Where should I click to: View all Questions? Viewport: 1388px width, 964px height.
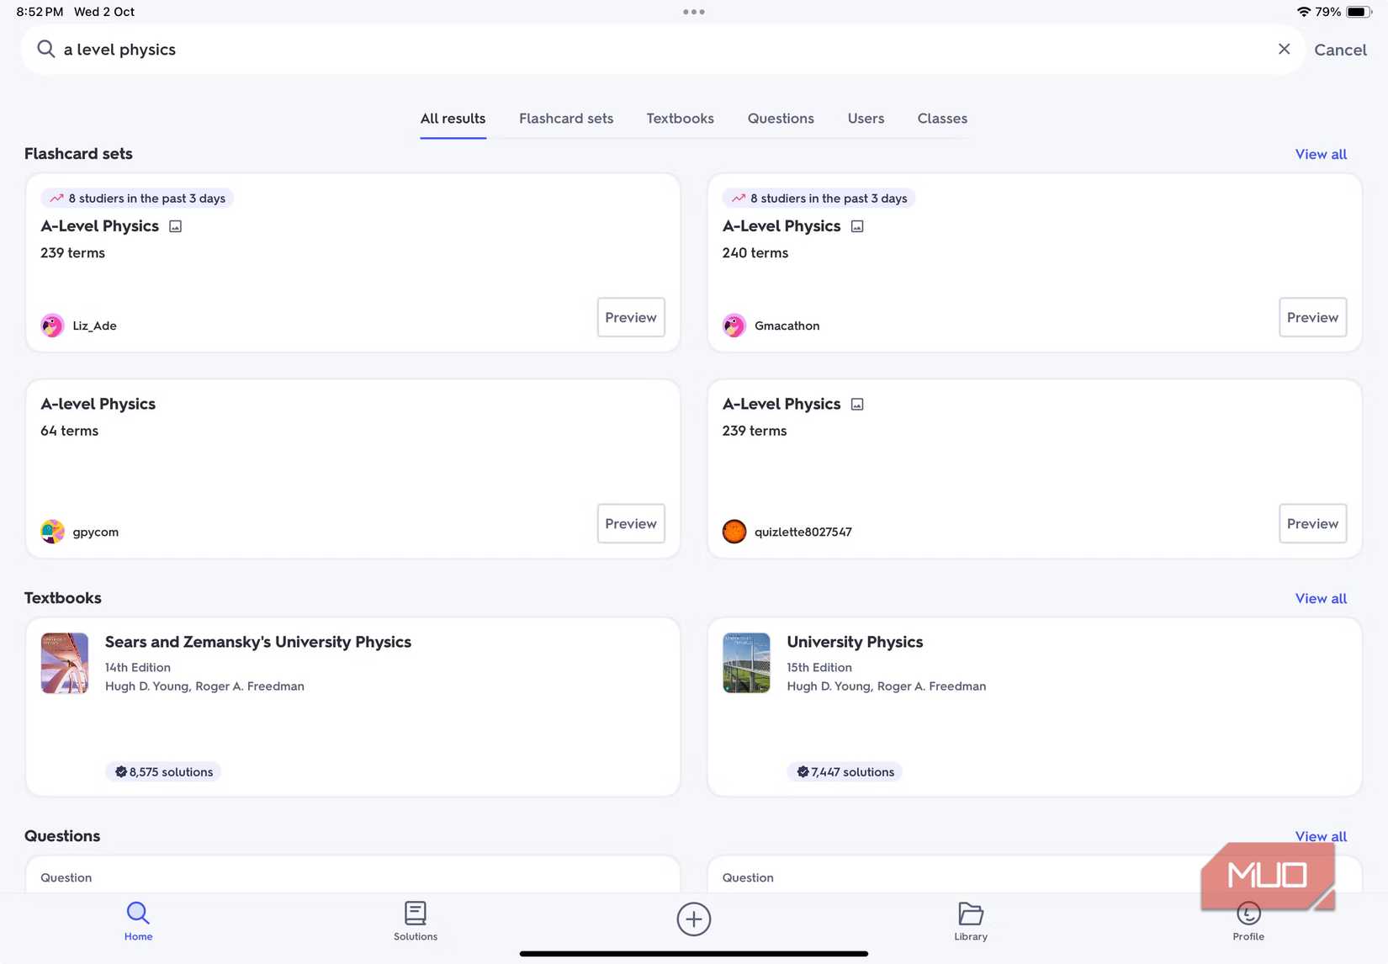(x=1321, y=836)
